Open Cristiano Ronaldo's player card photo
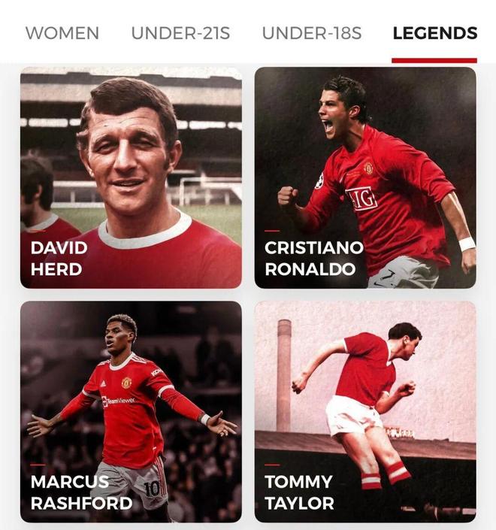The image size is (496, 530). (365, 177)
